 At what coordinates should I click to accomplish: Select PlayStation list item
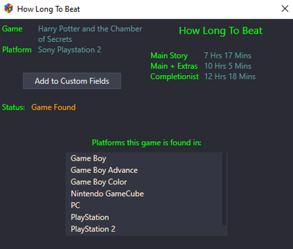(144, 218)
